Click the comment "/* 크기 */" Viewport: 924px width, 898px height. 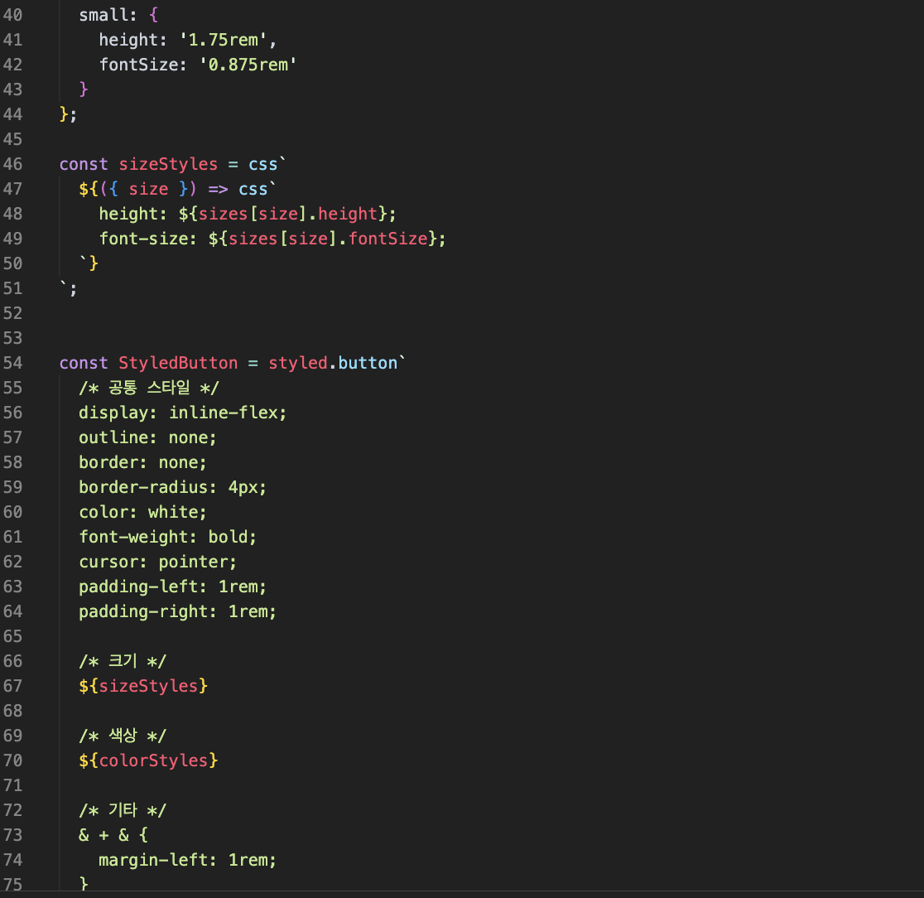123,661
